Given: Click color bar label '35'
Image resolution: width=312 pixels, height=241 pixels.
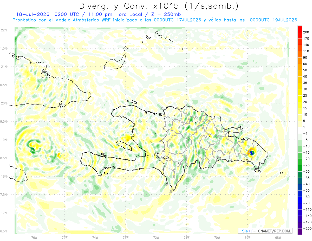Looking at the screenshot, I should [x=305, y=83].
